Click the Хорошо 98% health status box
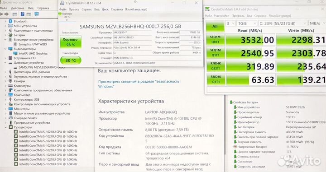Image resolution: width=326 pixels, height=172 pixels. 71,42
